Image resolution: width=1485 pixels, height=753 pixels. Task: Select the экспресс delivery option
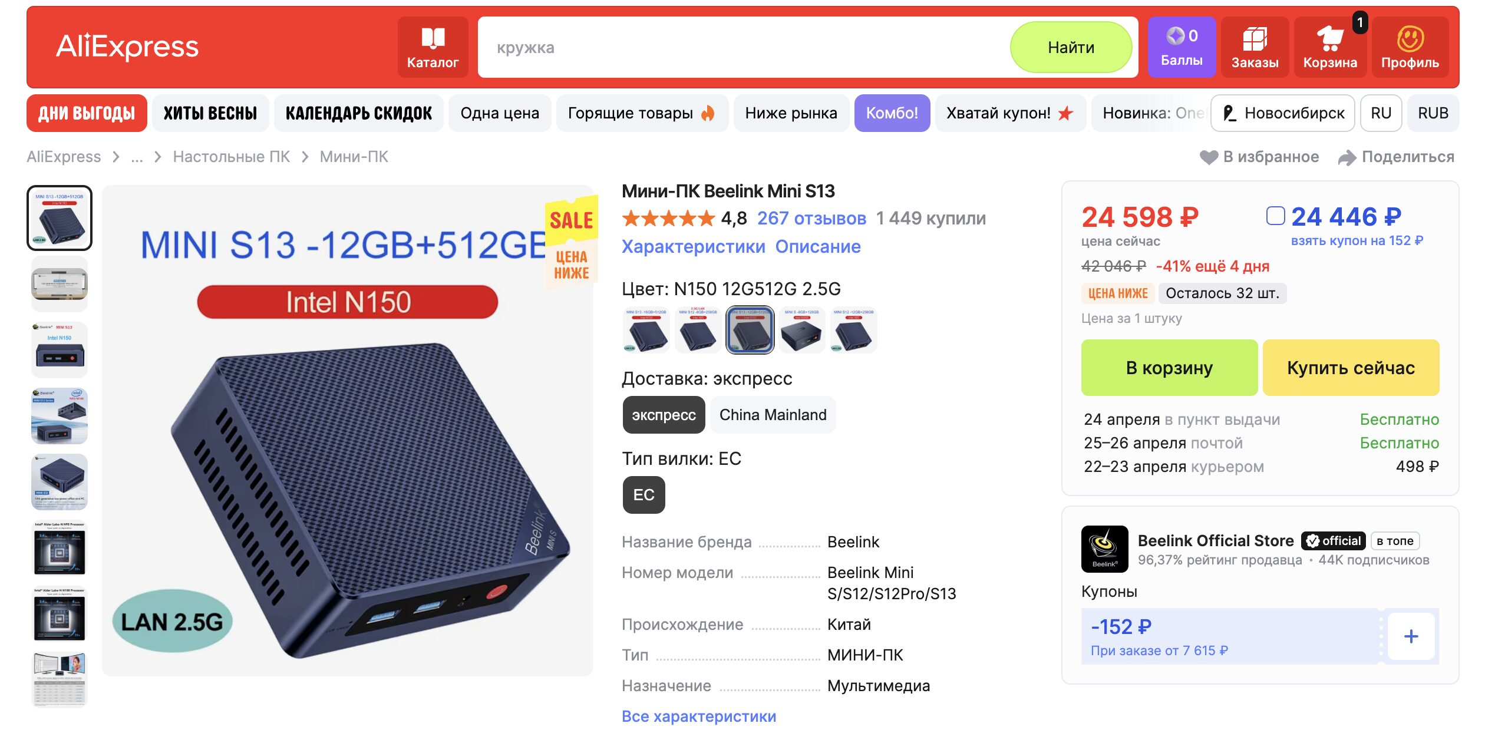(x=663, y=414)
